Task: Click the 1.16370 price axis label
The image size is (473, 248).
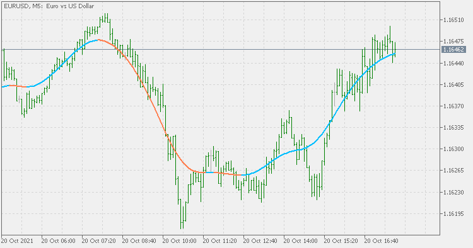Action: pos(453,106)
